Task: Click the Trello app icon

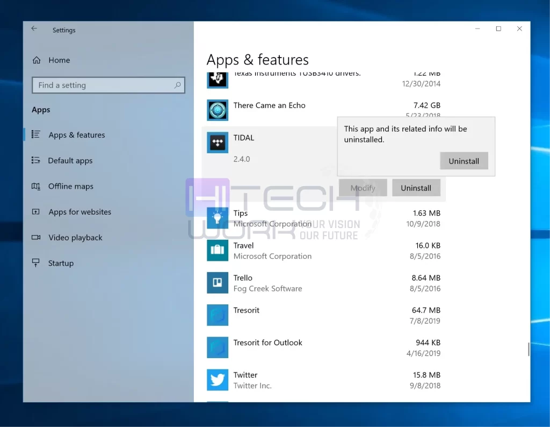Action: [218, 283]
